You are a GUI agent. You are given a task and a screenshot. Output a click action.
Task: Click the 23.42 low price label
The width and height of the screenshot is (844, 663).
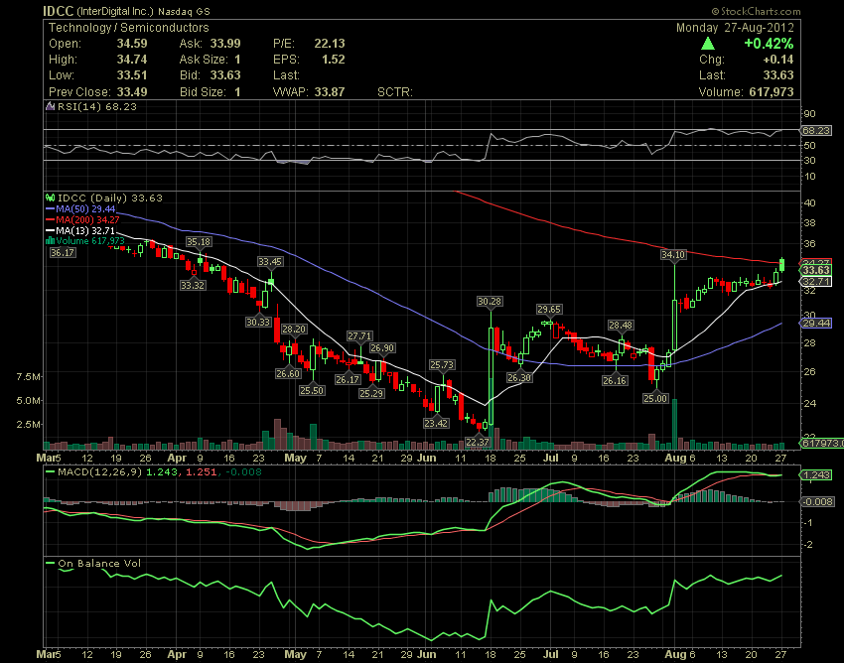pyautogui.click(x=436, y=423)
